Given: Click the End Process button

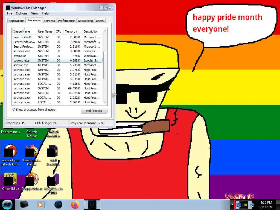Looking at the screenshot, I should tap(94, 111).
